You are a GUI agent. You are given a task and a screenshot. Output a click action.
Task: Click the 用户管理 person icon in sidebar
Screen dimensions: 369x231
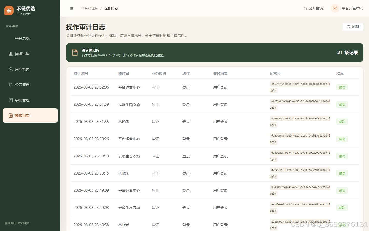pos(11,69)
